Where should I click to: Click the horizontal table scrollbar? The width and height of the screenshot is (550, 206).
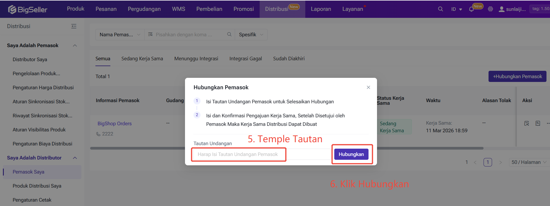click(287, 148)
